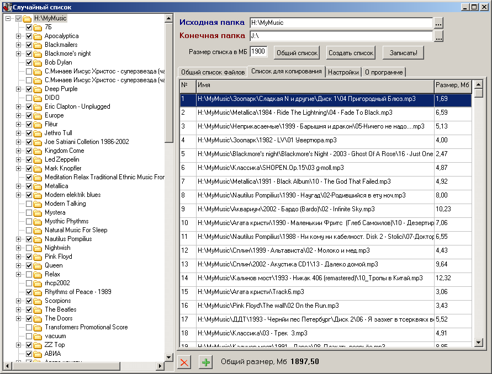492x374 pixels.
Task: Click the folder tree vertical scrollbar thumb
Action: tap(169, 82)
